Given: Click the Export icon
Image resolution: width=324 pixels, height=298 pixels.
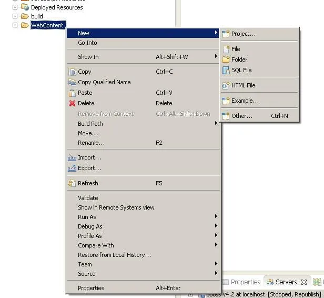Looking at the screenshot, I should click(72, 168).
